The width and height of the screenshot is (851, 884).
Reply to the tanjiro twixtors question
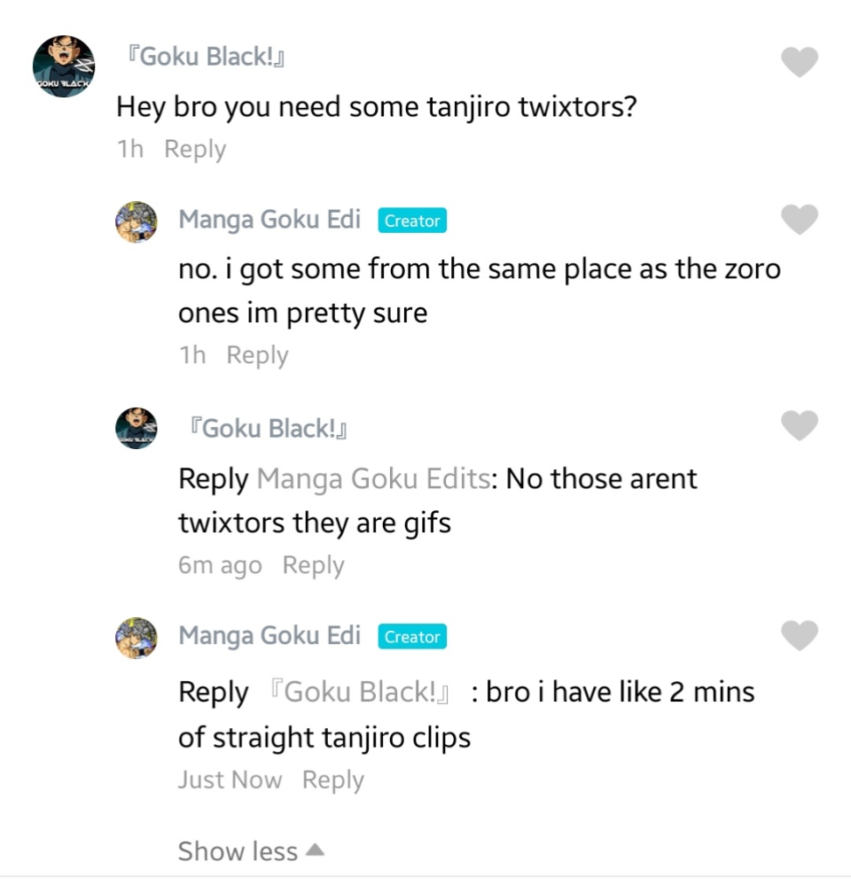[195, 149]
